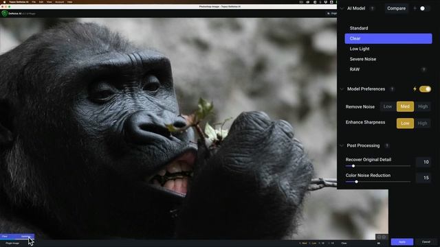This screenshot has height=247, width=440.
Task: Click the Compare button
Action: click(396, 8)
